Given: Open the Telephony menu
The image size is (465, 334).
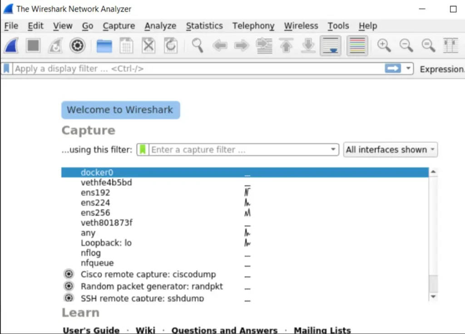Looking at the screenshot, I should pyautogui.click(x=253, y=26).
